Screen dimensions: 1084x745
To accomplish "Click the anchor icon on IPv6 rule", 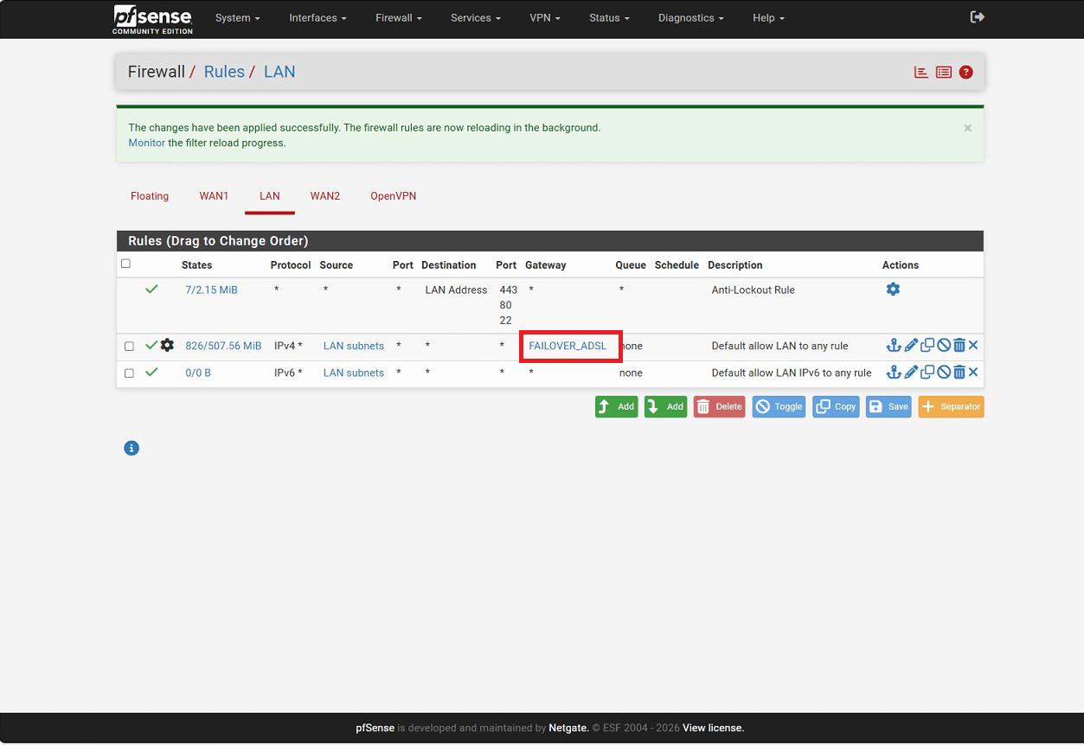I will [894, 372].
